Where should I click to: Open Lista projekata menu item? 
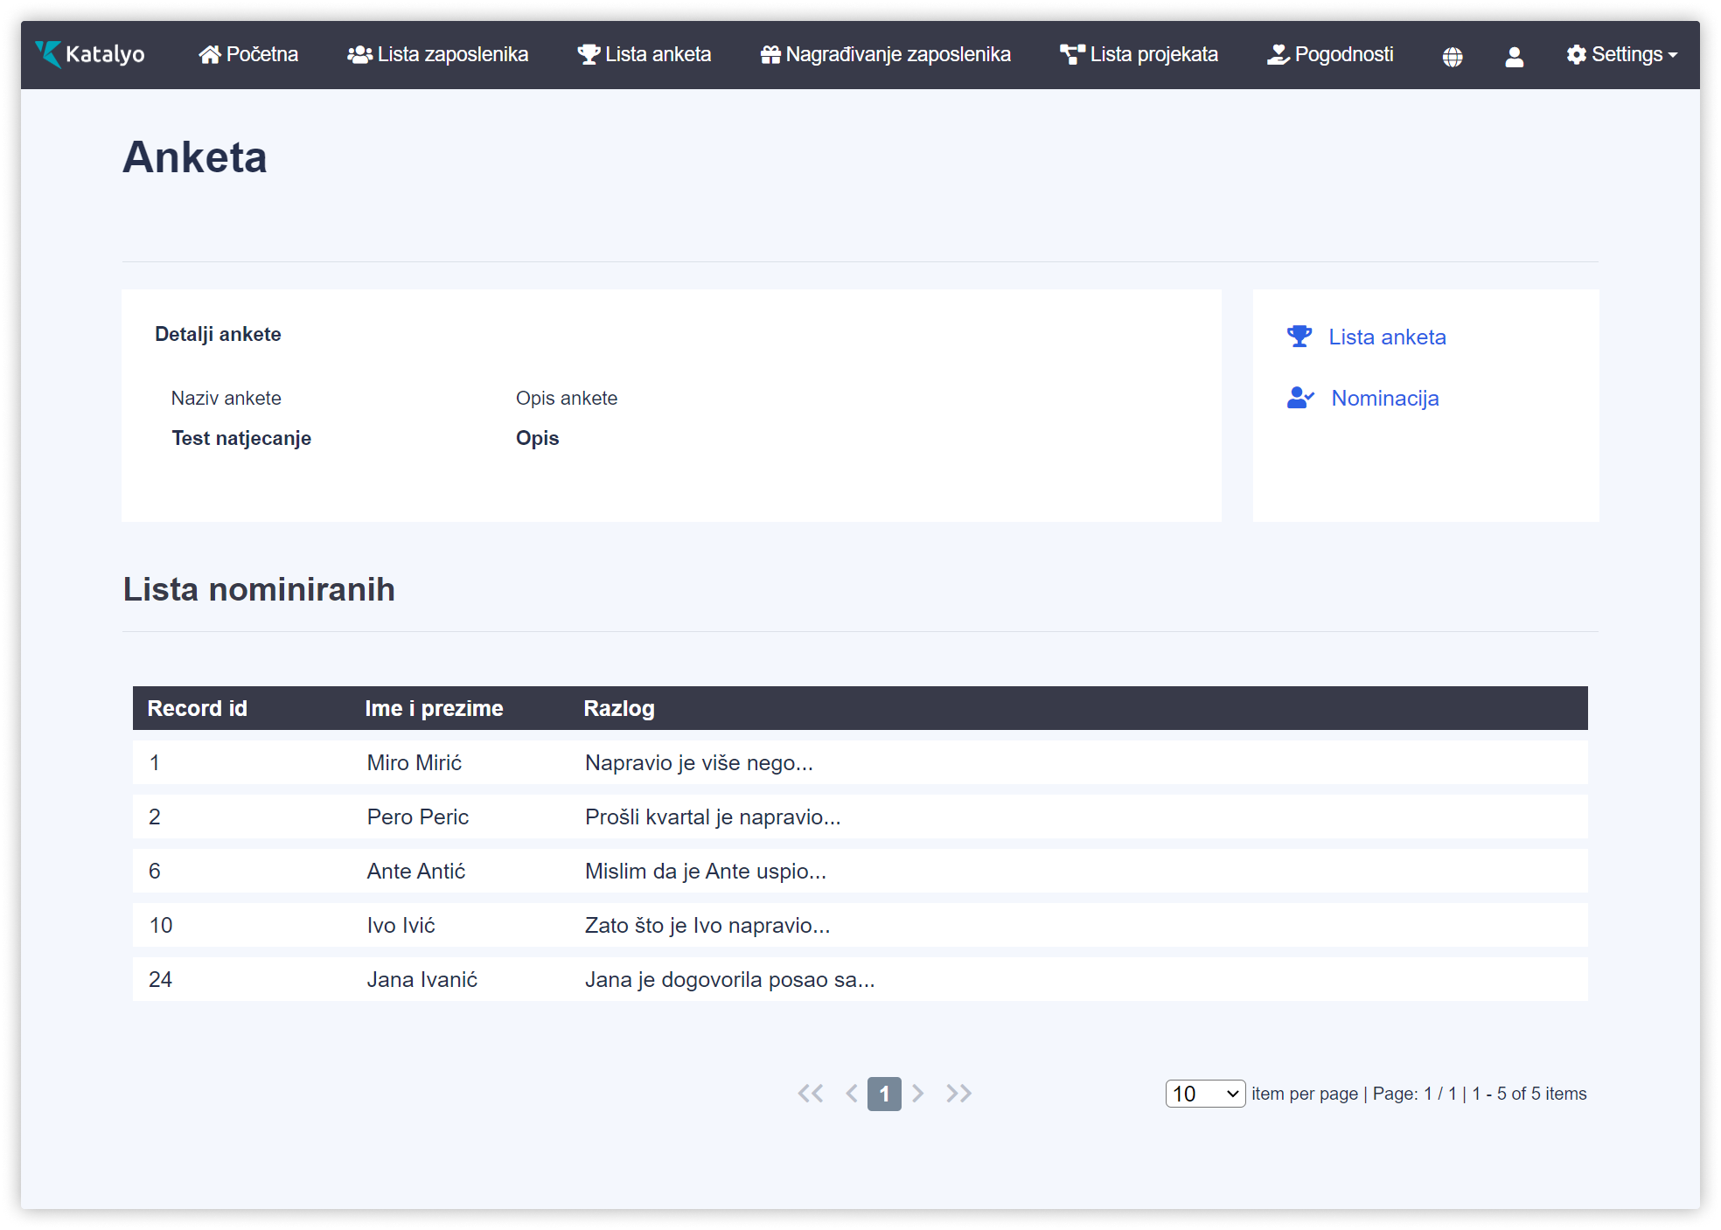[x=1139, y=54]
